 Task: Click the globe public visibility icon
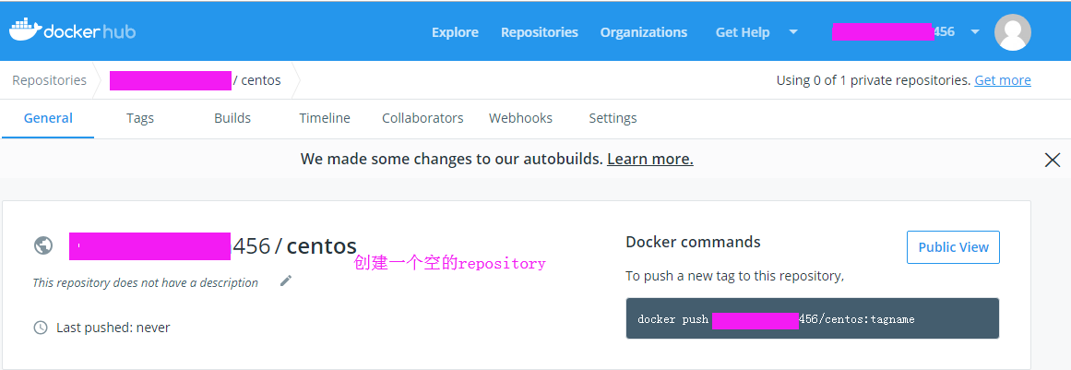point(43,245)
